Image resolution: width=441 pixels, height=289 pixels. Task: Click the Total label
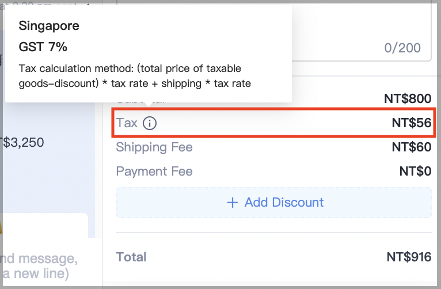[131, 257]
